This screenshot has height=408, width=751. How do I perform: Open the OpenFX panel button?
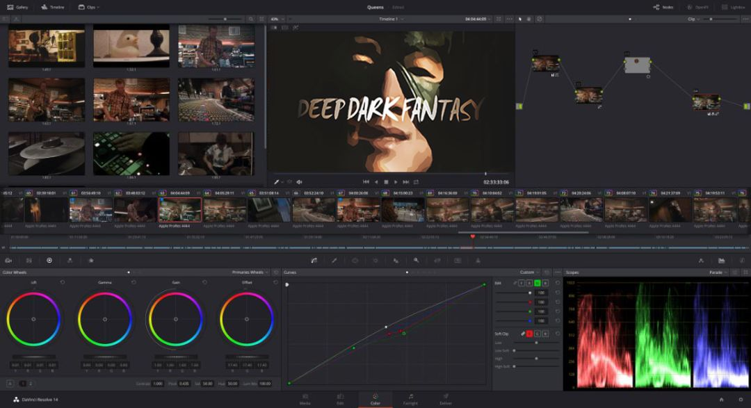[x=697, y=7]
